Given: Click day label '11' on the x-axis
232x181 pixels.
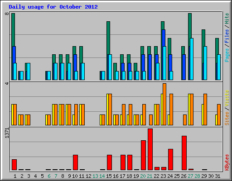Looking at the screenshot, I should (82, 176).
